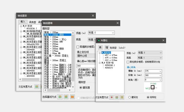Open 纵轴 h1 combo box showing 300
Screen dimensions: 184x112
153,75
